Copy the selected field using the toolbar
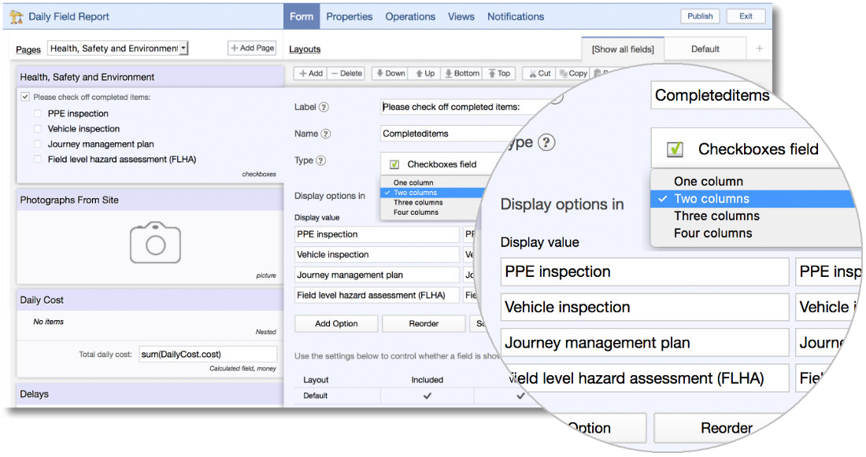The height and width of the screenshot is (457, 866). tap(573, 73)
